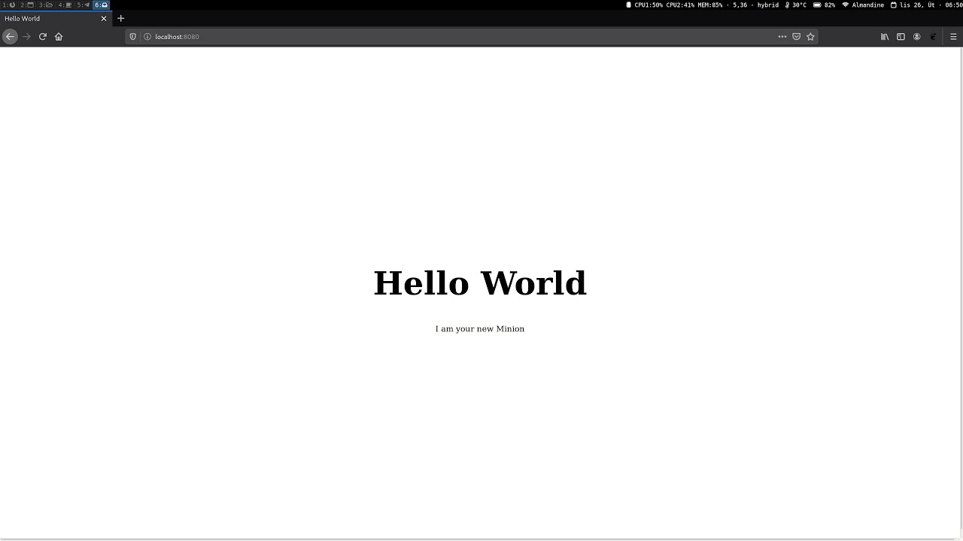Toggle the sidebar view
Image resolution: width=963 pixels, height=541 pixels.
901,36
